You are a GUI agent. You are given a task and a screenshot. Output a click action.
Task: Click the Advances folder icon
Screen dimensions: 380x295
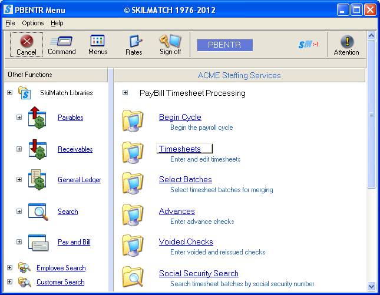point(133,214)
